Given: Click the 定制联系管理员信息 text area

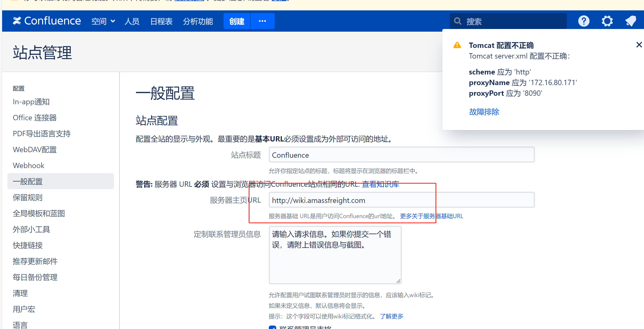Looking at the screenshot, I should (x=335, y=255).
